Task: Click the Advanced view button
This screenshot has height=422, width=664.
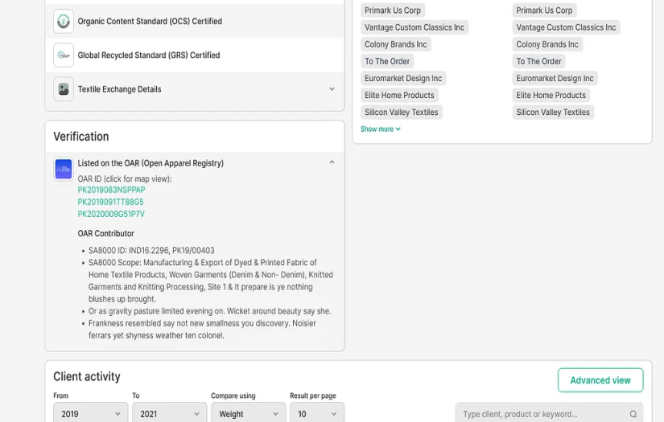Action: tap(600, 380)
